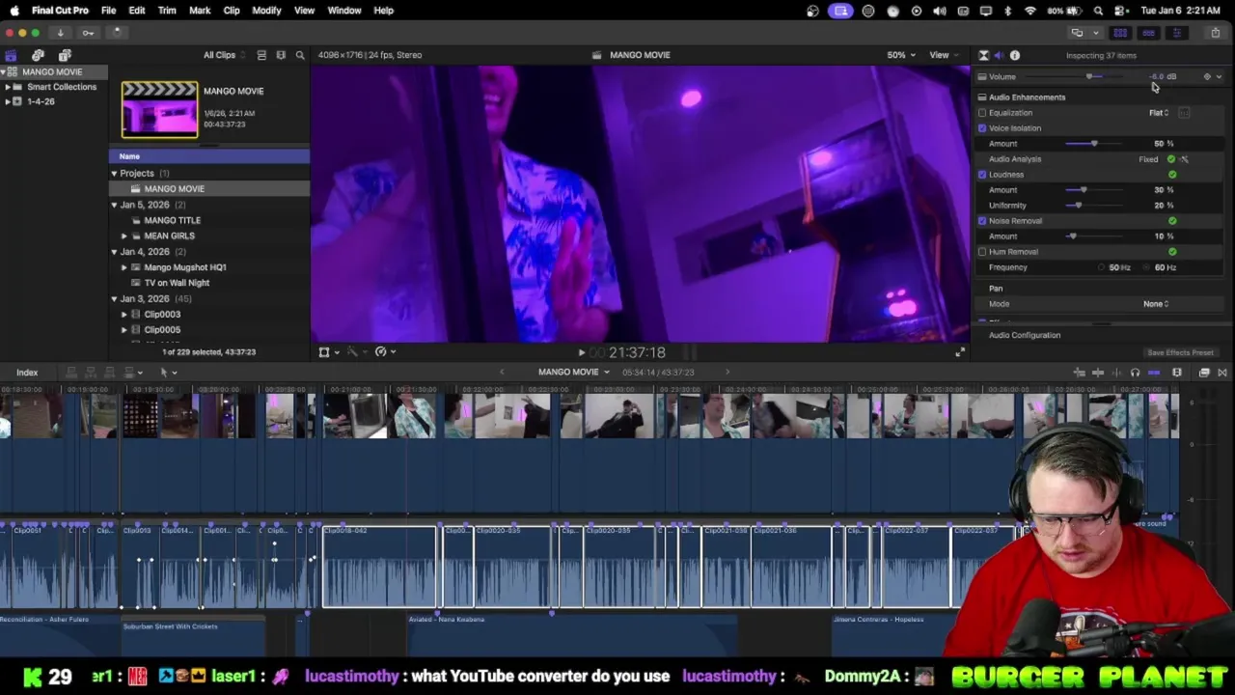Collapse the Jan 4, 2026 group
This screenshot has height=695, width=1235.
pos(114,252)
